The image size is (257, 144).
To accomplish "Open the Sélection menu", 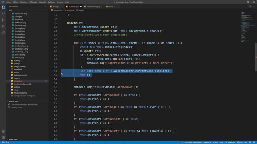I will point(24,2).
